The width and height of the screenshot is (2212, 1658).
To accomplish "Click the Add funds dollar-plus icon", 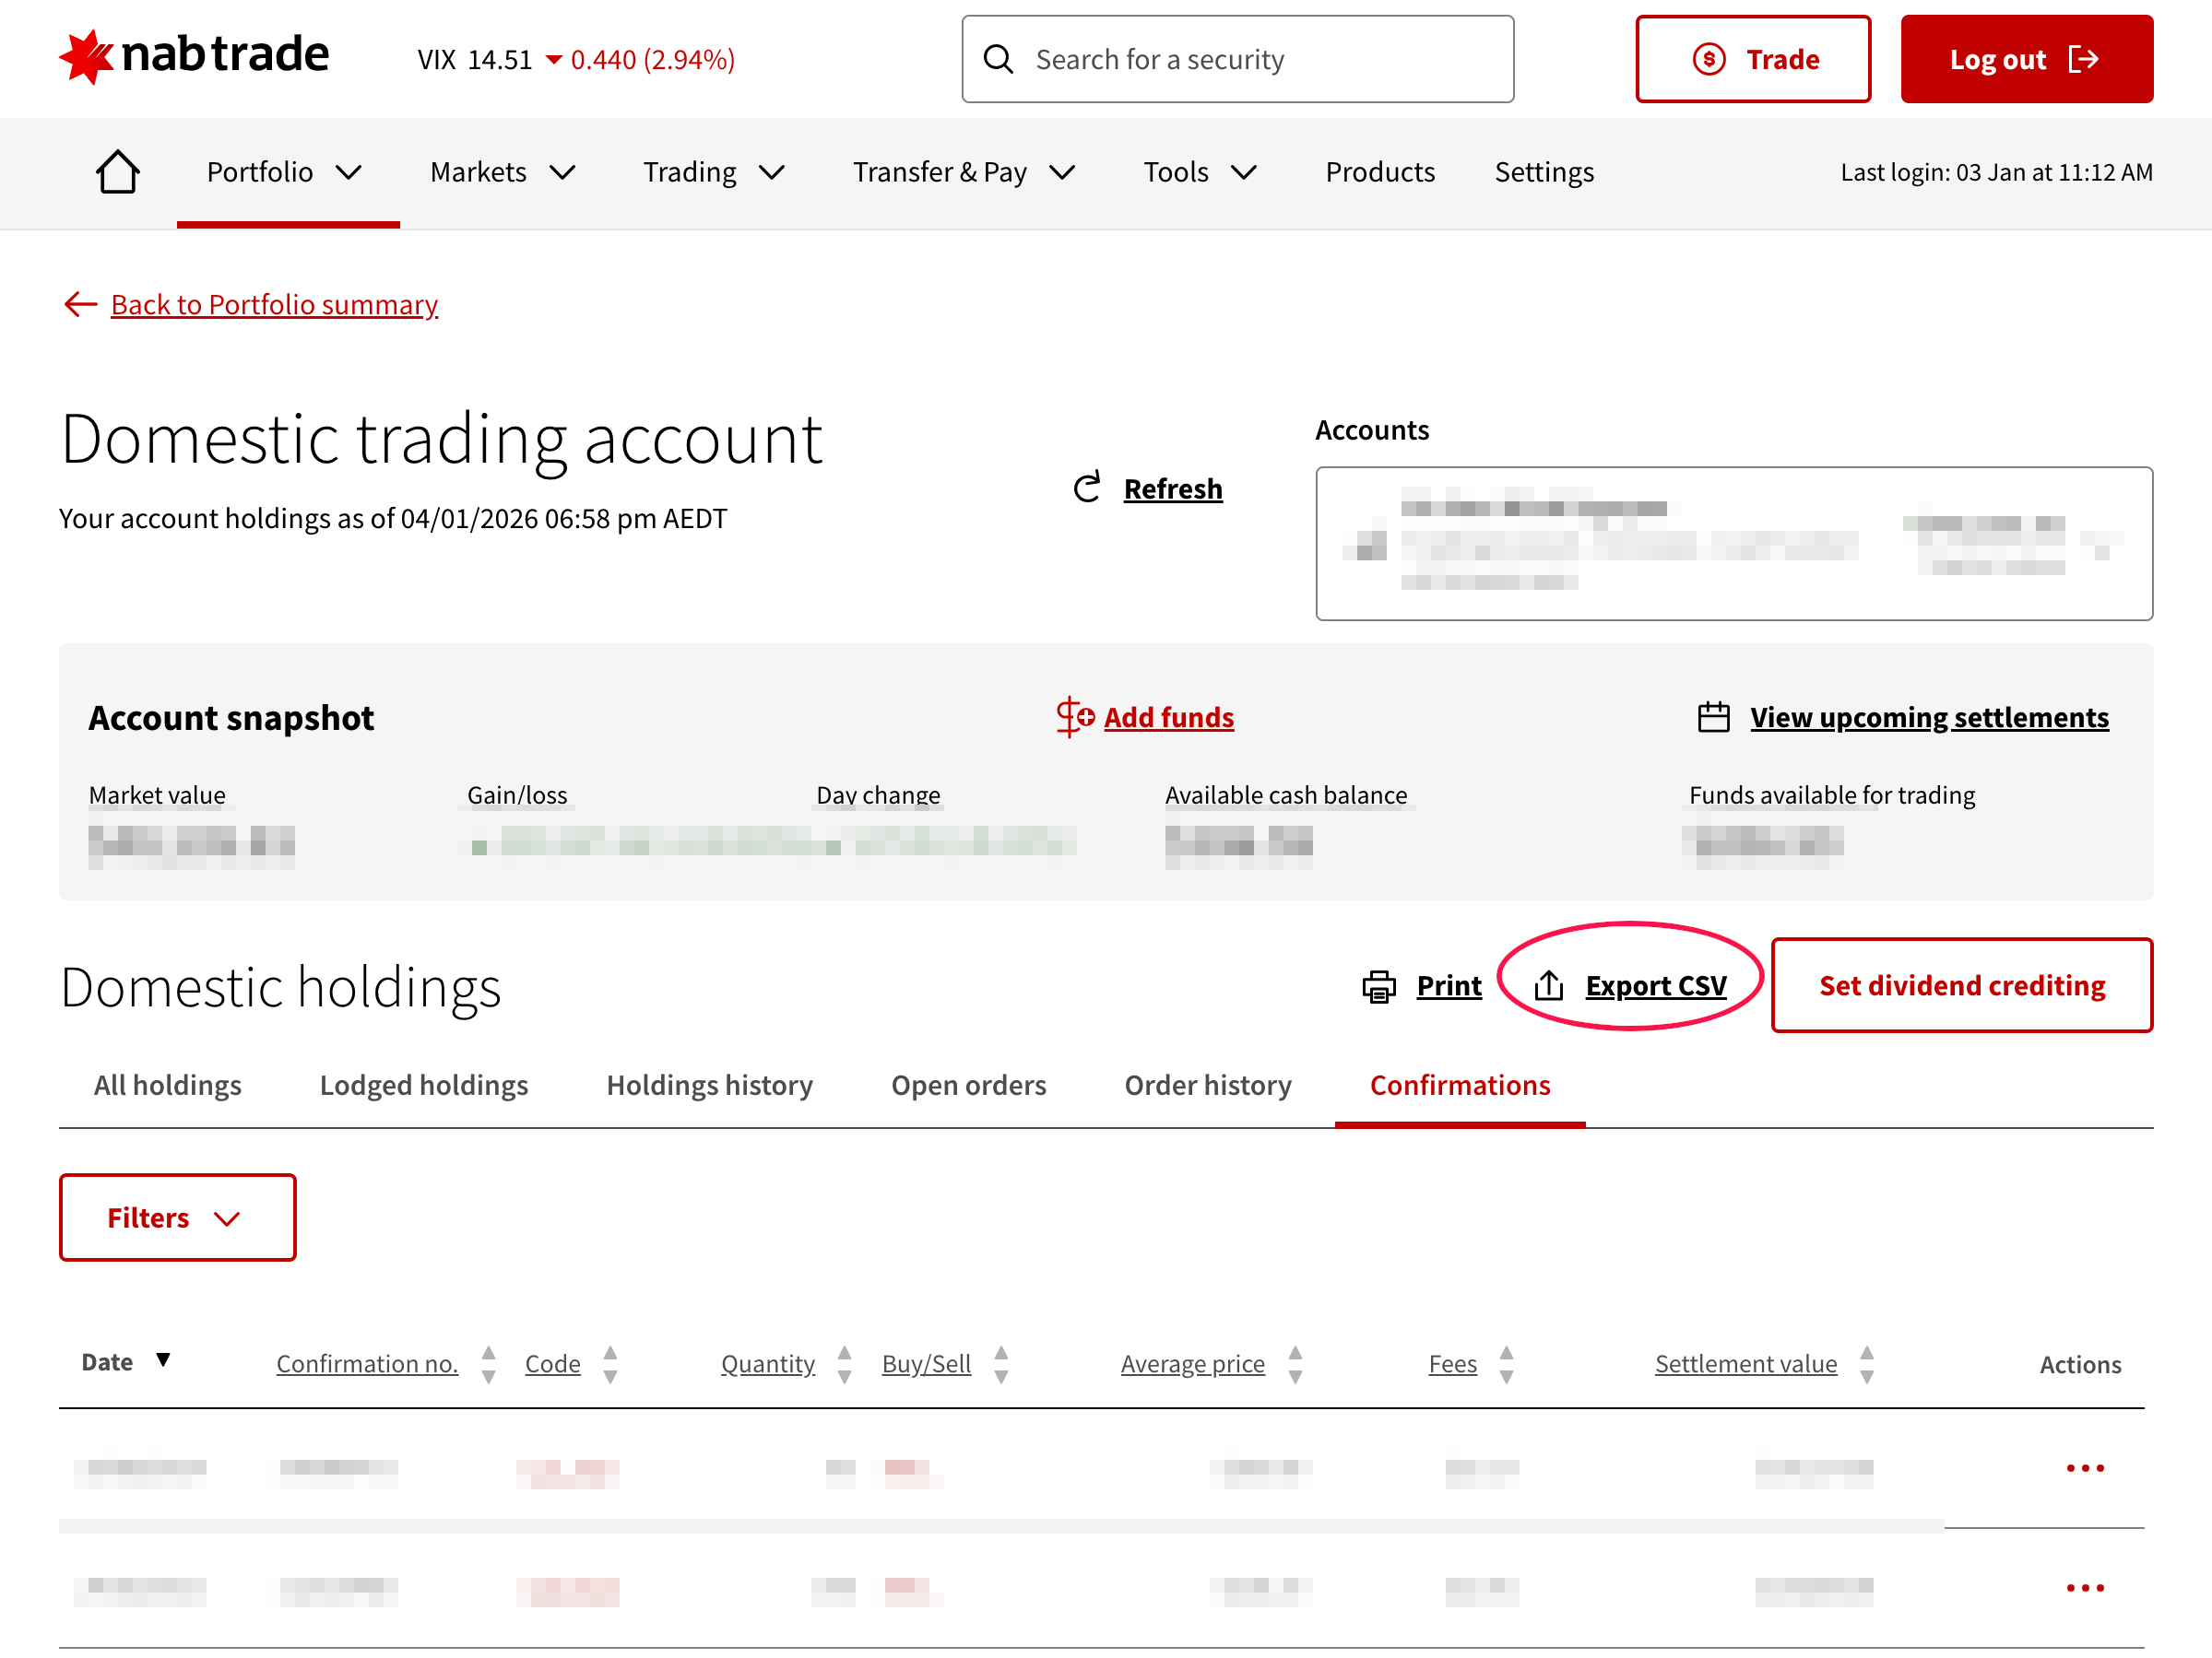I will pyautogui.click(x=1074, y=717).
